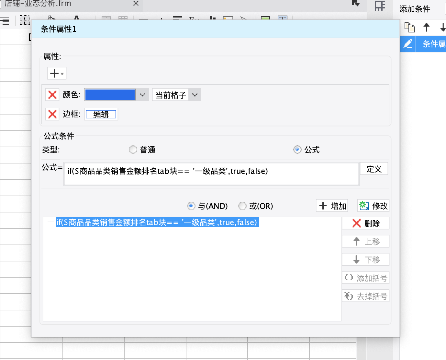Click the 添加括号 button
446x360 pixels.
coord(365,278)
